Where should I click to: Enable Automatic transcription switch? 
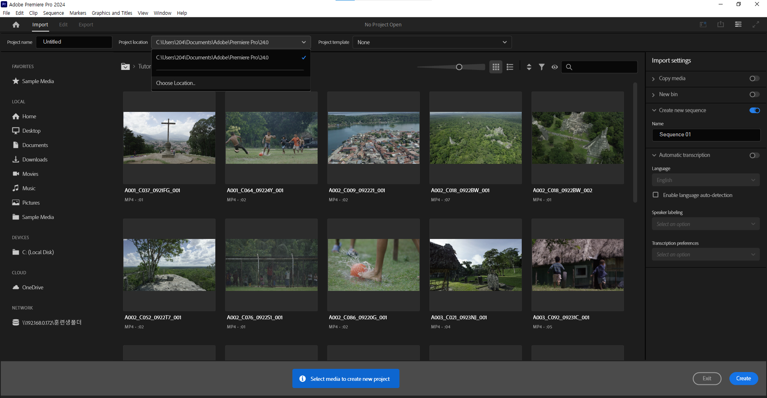pos(754,155)
